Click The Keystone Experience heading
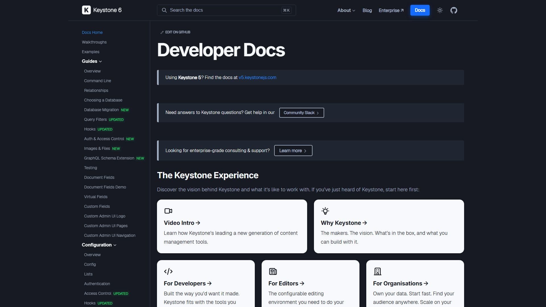Image resolution: width=546 pixels, height=307 pixels. [208, 175]
